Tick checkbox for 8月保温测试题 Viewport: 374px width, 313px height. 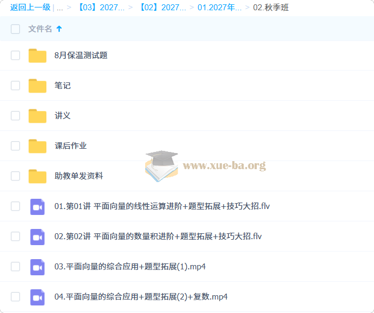pos(15,55)
